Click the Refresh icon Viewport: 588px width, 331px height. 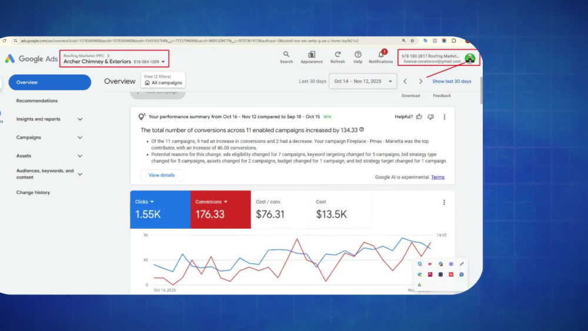[338, 58]
